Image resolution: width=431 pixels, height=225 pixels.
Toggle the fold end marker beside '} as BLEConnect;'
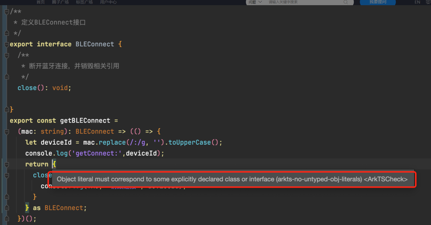pyautogui.click(x=7, y=208)
